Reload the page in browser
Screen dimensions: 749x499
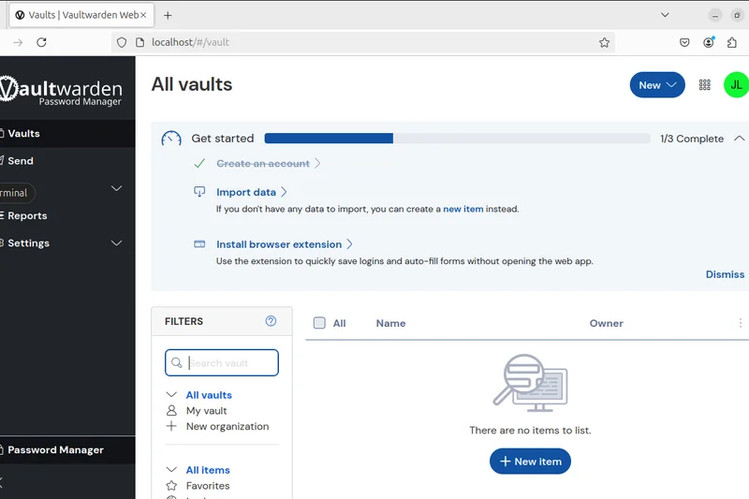point(41,42)
